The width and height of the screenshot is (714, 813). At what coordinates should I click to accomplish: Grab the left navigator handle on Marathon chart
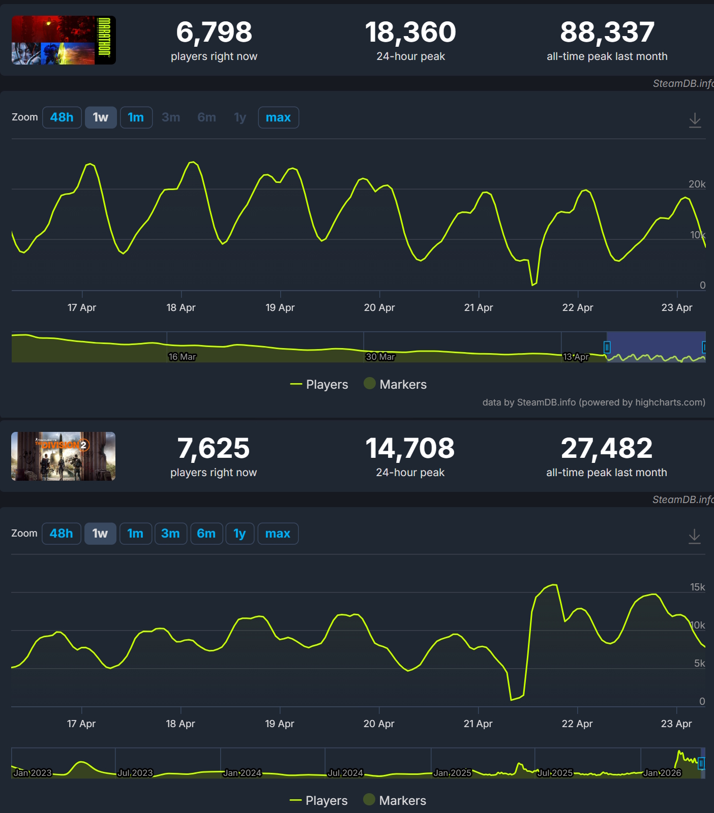(607, 347)
